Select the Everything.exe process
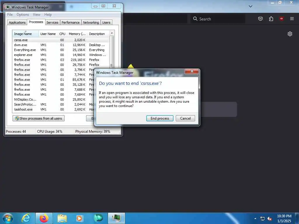Viewport: 299px width, 224px height. tap(61, 50)
